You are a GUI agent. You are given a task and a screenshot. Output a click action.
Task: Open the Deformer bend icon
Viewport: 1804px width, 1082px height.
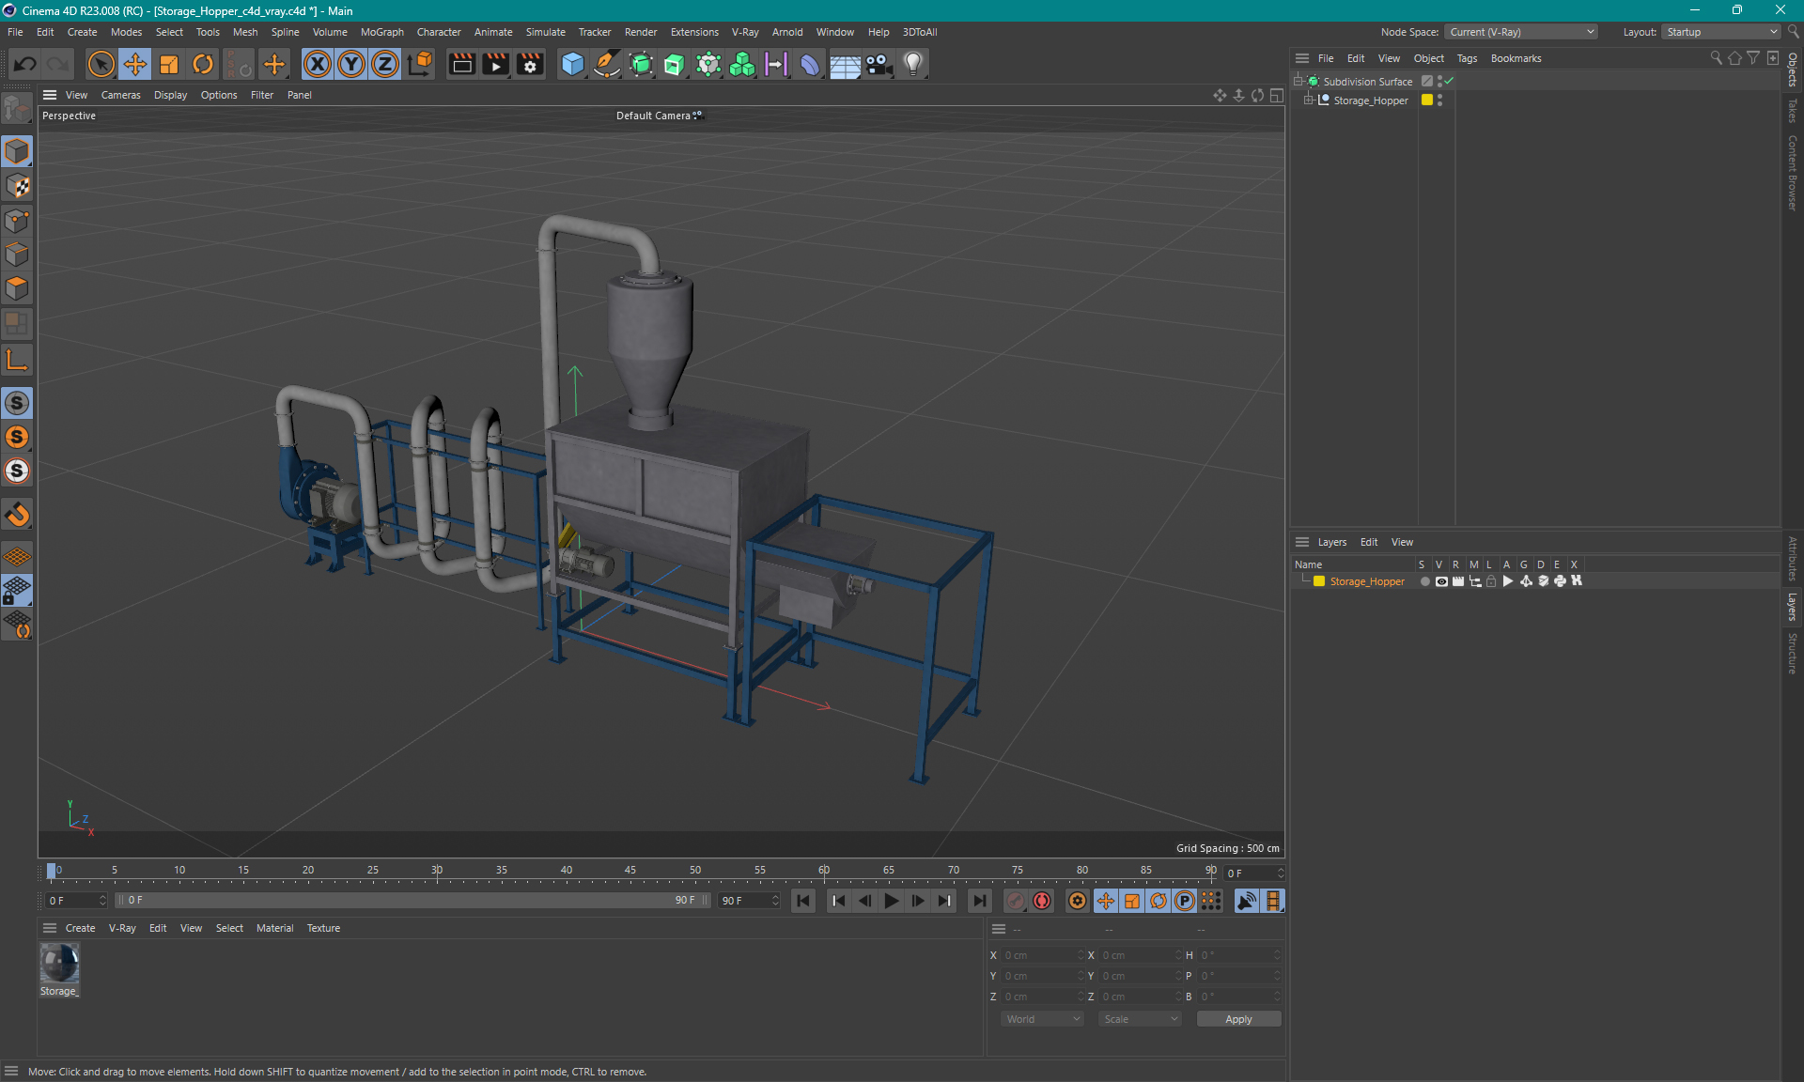(810, 64)
